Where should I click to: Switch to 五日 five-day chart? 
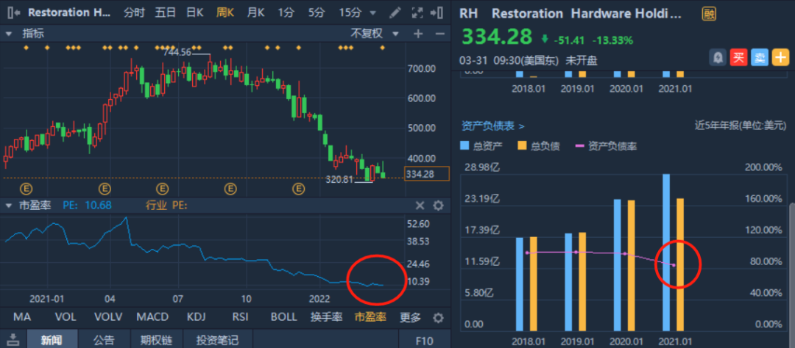pyautogui.click(x=165, y=12)
